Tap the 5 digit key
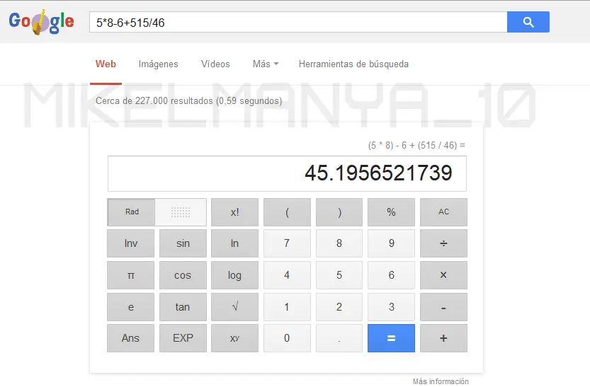This screenshot has width=590, height=387. click(x=339, y=275)
